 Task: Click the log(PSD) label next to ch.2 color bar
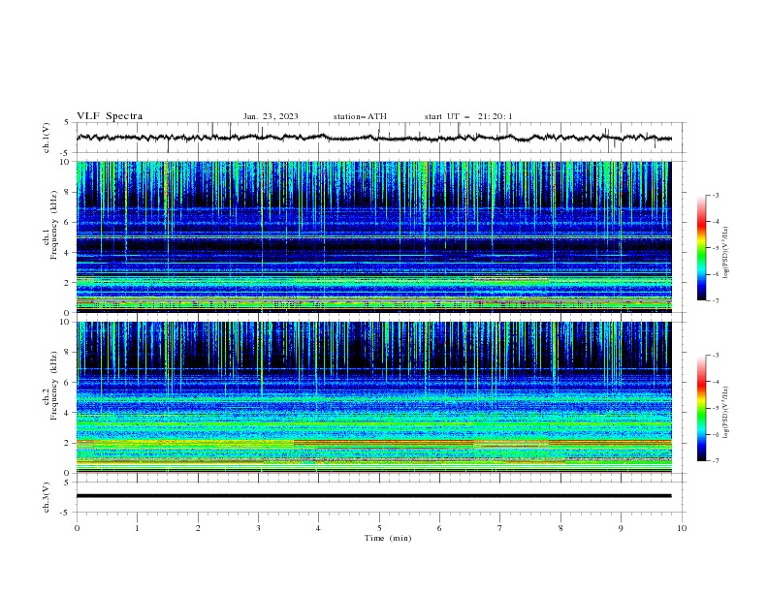725,413
